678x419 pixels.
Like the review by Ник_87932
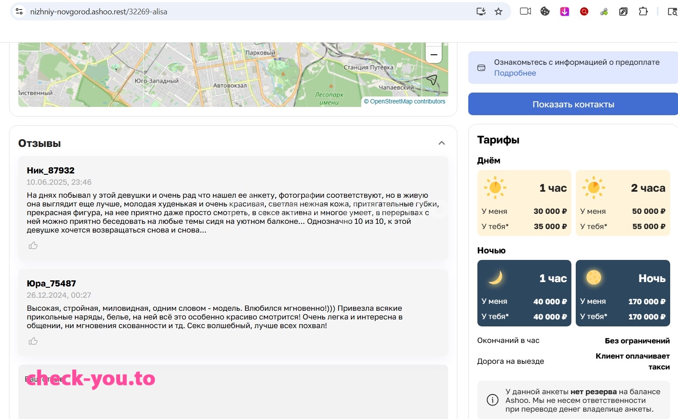pos(33,246)
